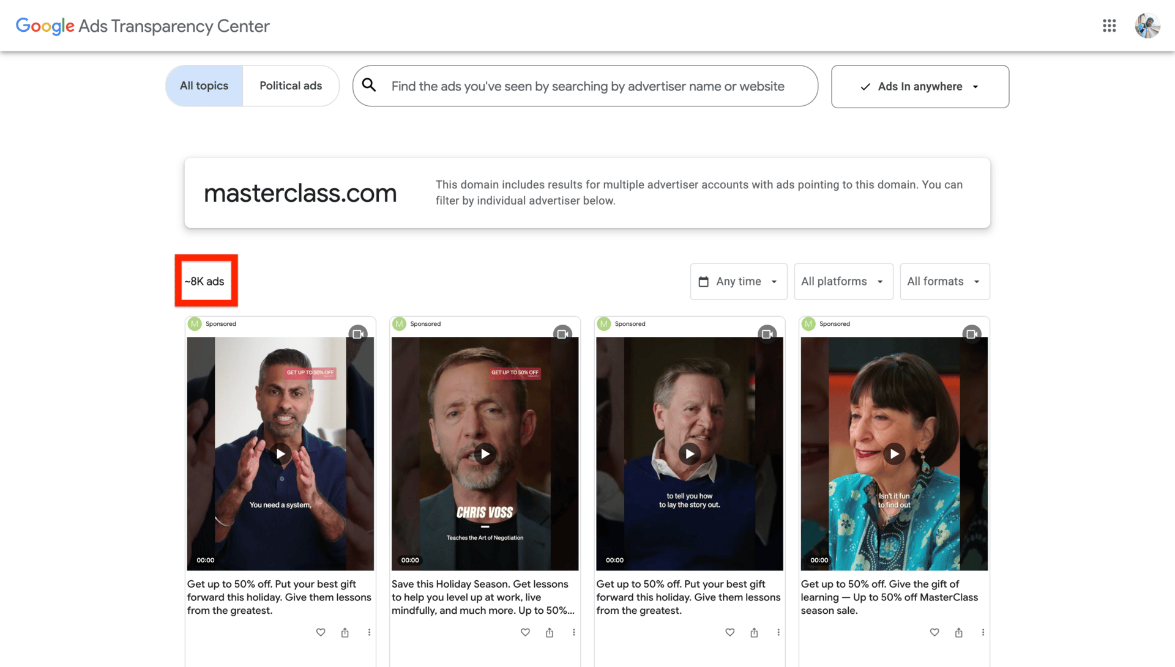
Task: Open more options on third ad
Action: (778, 632)
